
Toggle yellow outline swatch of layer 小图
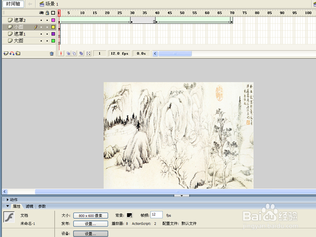53,27
